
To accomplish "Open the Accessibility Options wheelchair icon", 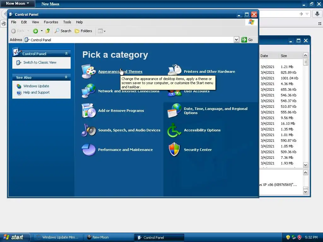I will click(174, 130).
